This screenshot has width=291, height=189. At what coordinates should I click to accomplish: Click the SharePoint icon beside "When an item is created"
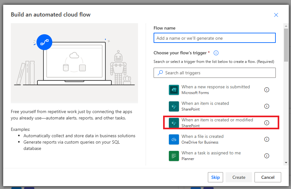(x=174, y=106)
